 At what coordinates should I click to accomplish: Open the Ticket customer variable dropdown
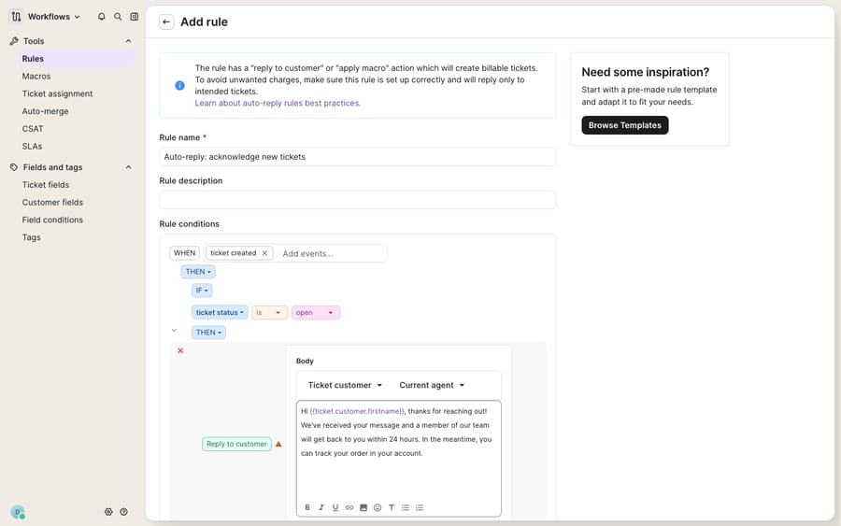click(x=345, y=385)
